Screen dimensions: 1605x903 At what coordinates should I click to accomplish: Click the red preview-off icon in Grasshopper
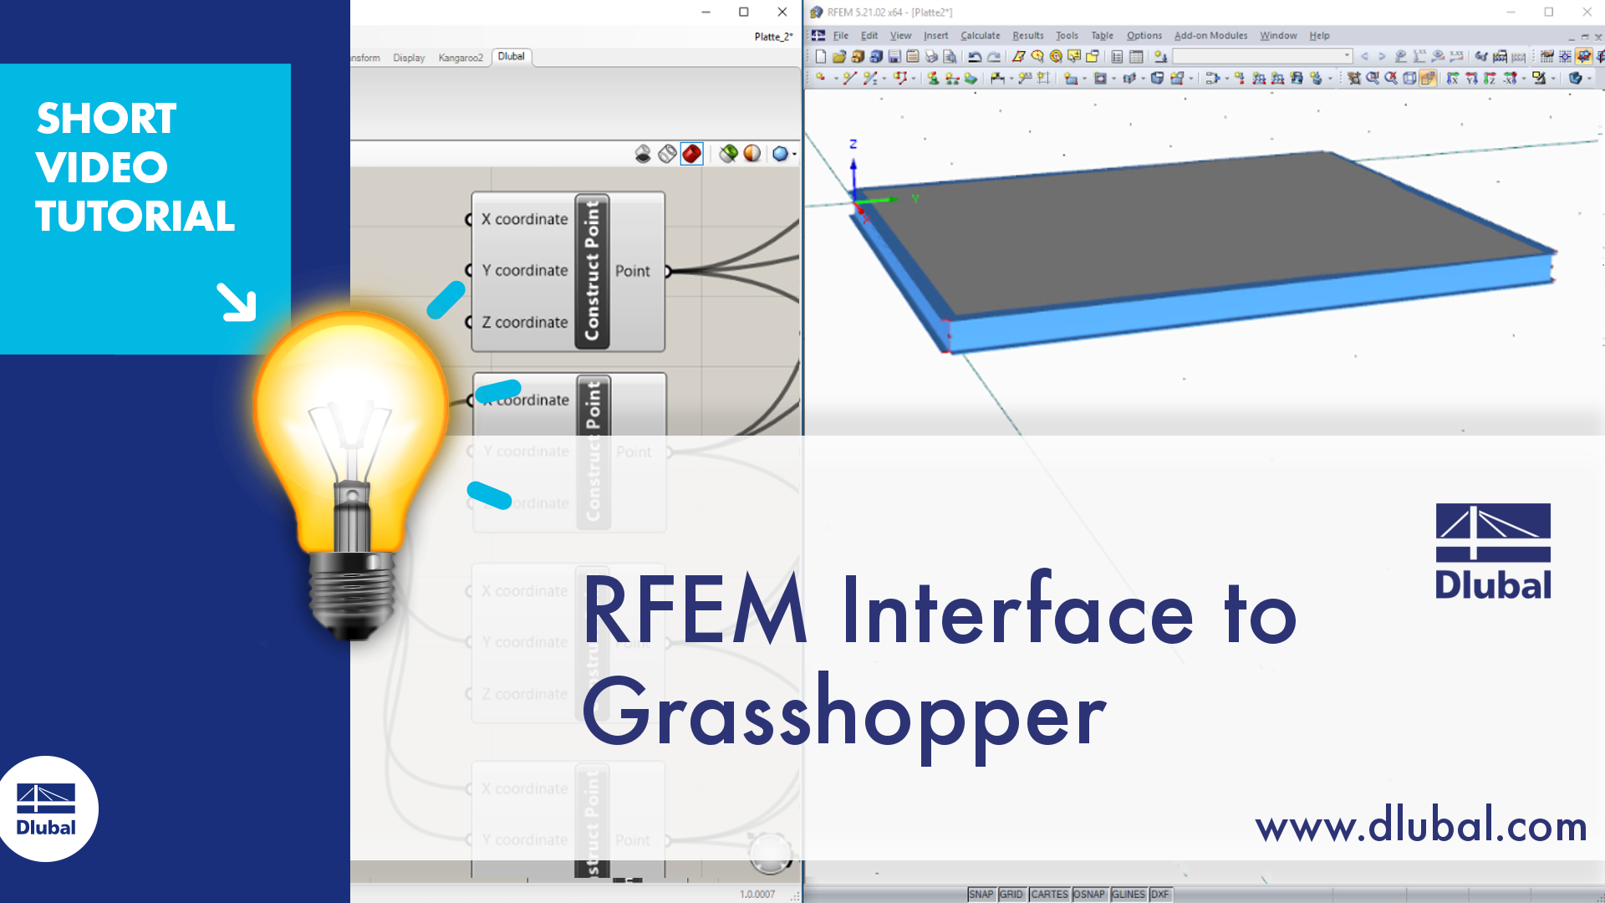tap(691, 154)
